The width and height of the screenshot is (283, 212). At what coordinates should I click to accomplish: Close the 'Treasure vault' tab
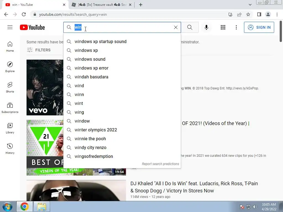[x=130, y=5]
